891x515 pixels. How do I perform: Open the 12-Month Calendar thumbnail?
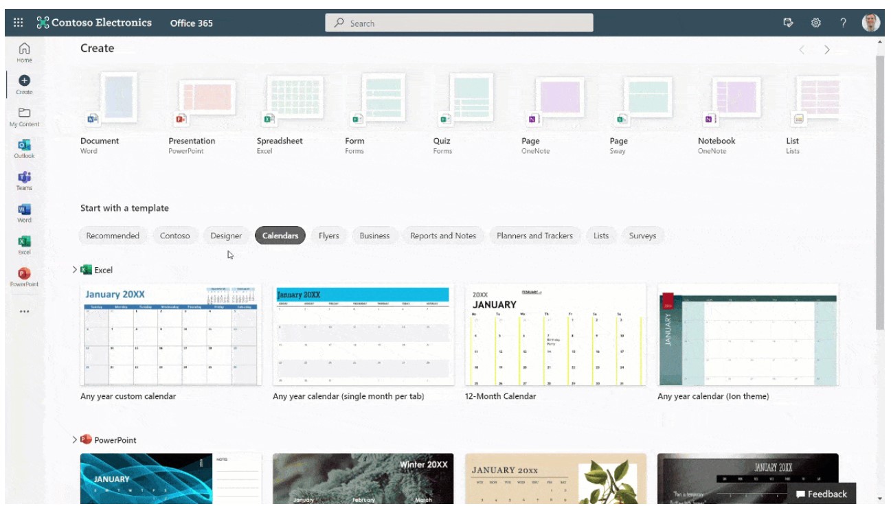click(556, 335)
